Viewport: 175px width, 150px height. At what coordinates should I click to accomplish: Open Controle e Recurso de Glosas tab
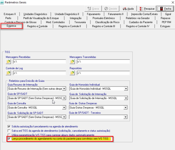(21, 22)
